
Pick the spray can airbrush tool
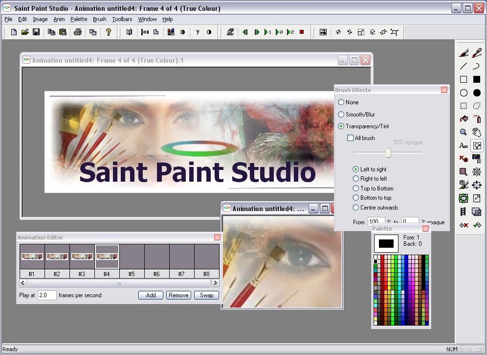pyautogui.click(x=477, y=119)
